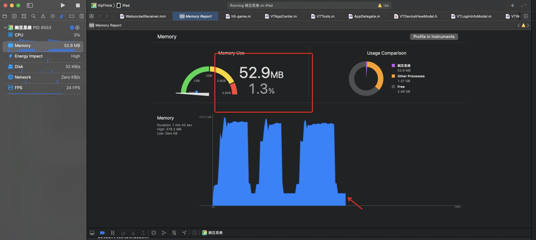Open Environment Overrides
536x240 pixels.
pos(174,233)
